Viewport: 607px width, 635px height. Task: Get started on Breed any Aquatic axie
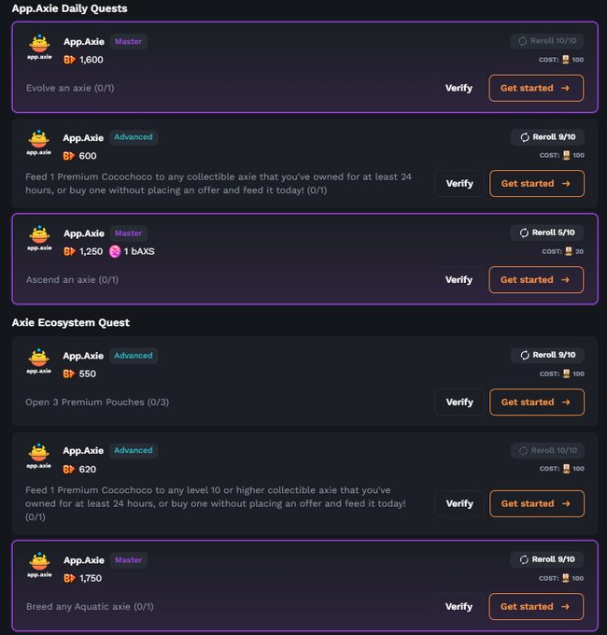(536, 607)
